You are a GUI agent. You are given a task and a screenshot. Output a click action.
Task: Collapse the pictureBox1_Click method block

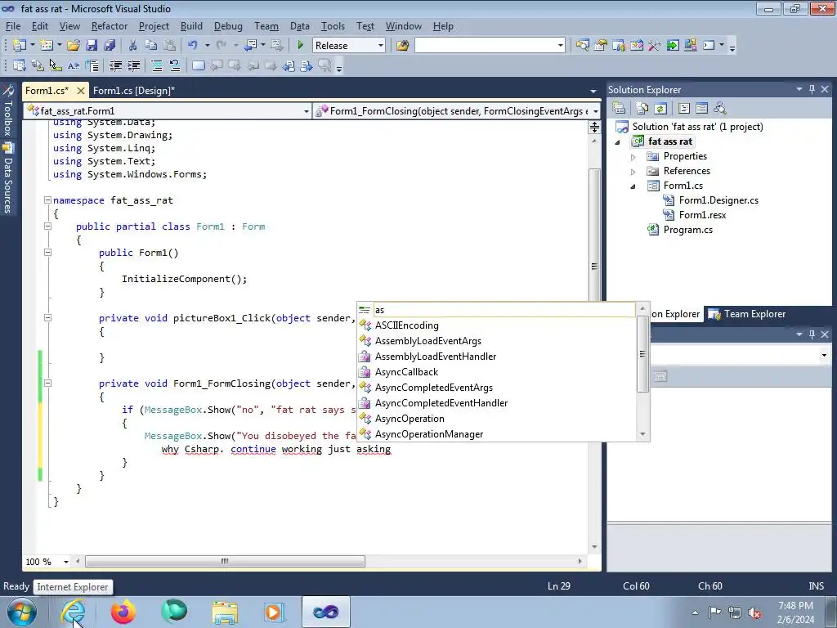tap(47, 318)
